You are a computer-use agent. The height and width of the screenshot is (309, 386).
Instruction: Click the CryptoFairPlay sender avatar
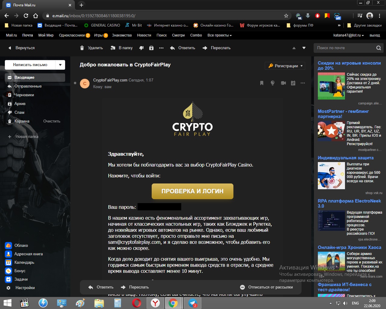[85, 84]
